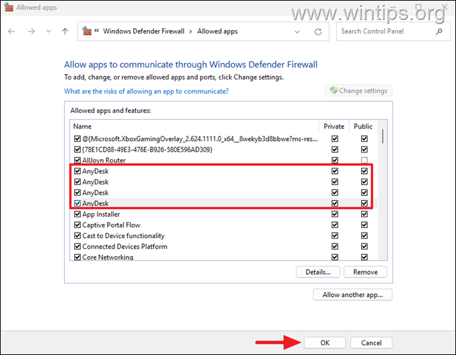Open risks of allowing an app link
456x355 pixels.
pyautogui.click(x=146, y=92)
